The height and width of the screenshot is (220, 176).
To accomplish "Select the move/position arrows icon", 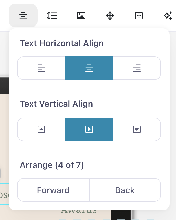I will (110, 16).
